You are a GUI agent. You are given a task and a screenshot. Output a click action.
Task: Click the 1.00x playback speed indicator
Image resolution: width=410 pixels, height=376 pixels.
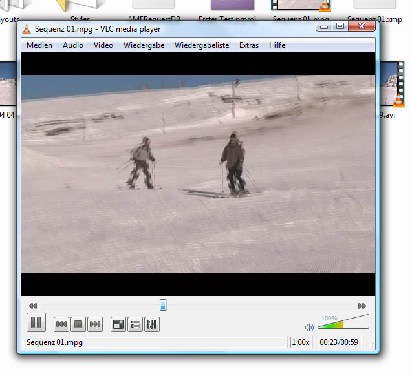[301, 342]
